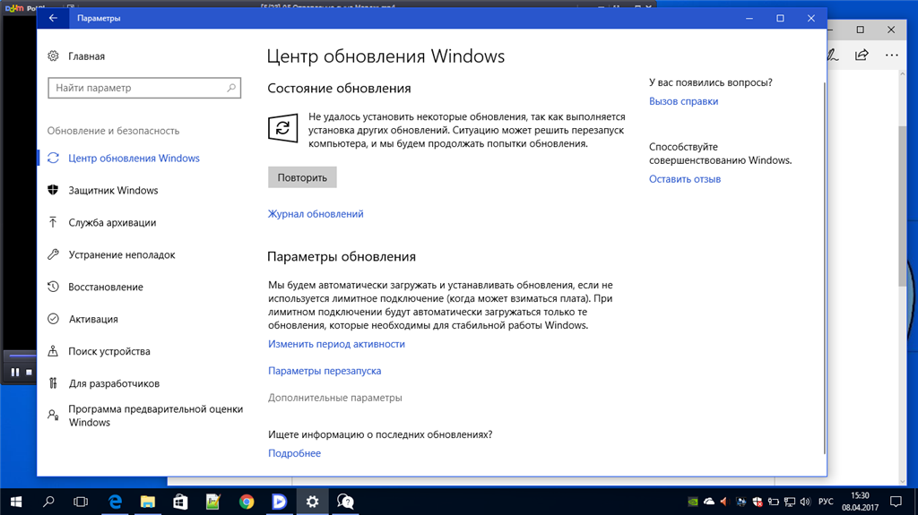The image size is (918, 515).
Task: Click the media player seek bar
Action: pyautogui.click(x=22, y=356)
